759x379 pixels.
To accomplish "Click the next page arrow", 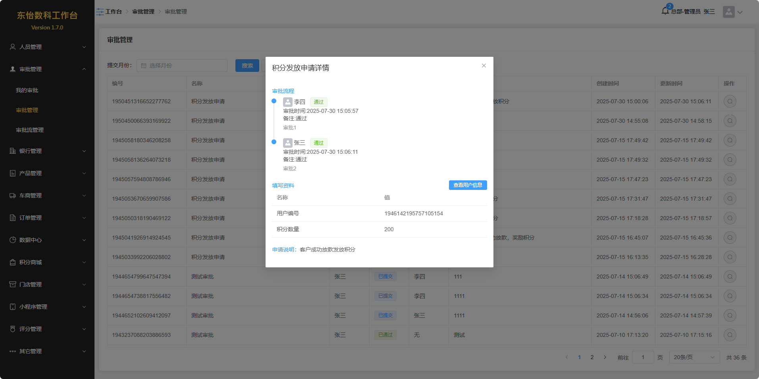I will (x=605, y=357).
